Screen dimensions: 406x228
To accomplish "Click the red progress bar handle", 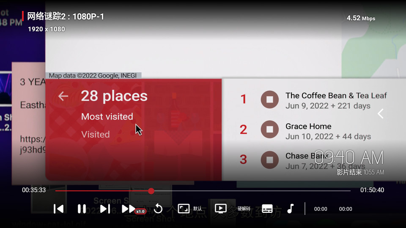I will click(151, 191).
